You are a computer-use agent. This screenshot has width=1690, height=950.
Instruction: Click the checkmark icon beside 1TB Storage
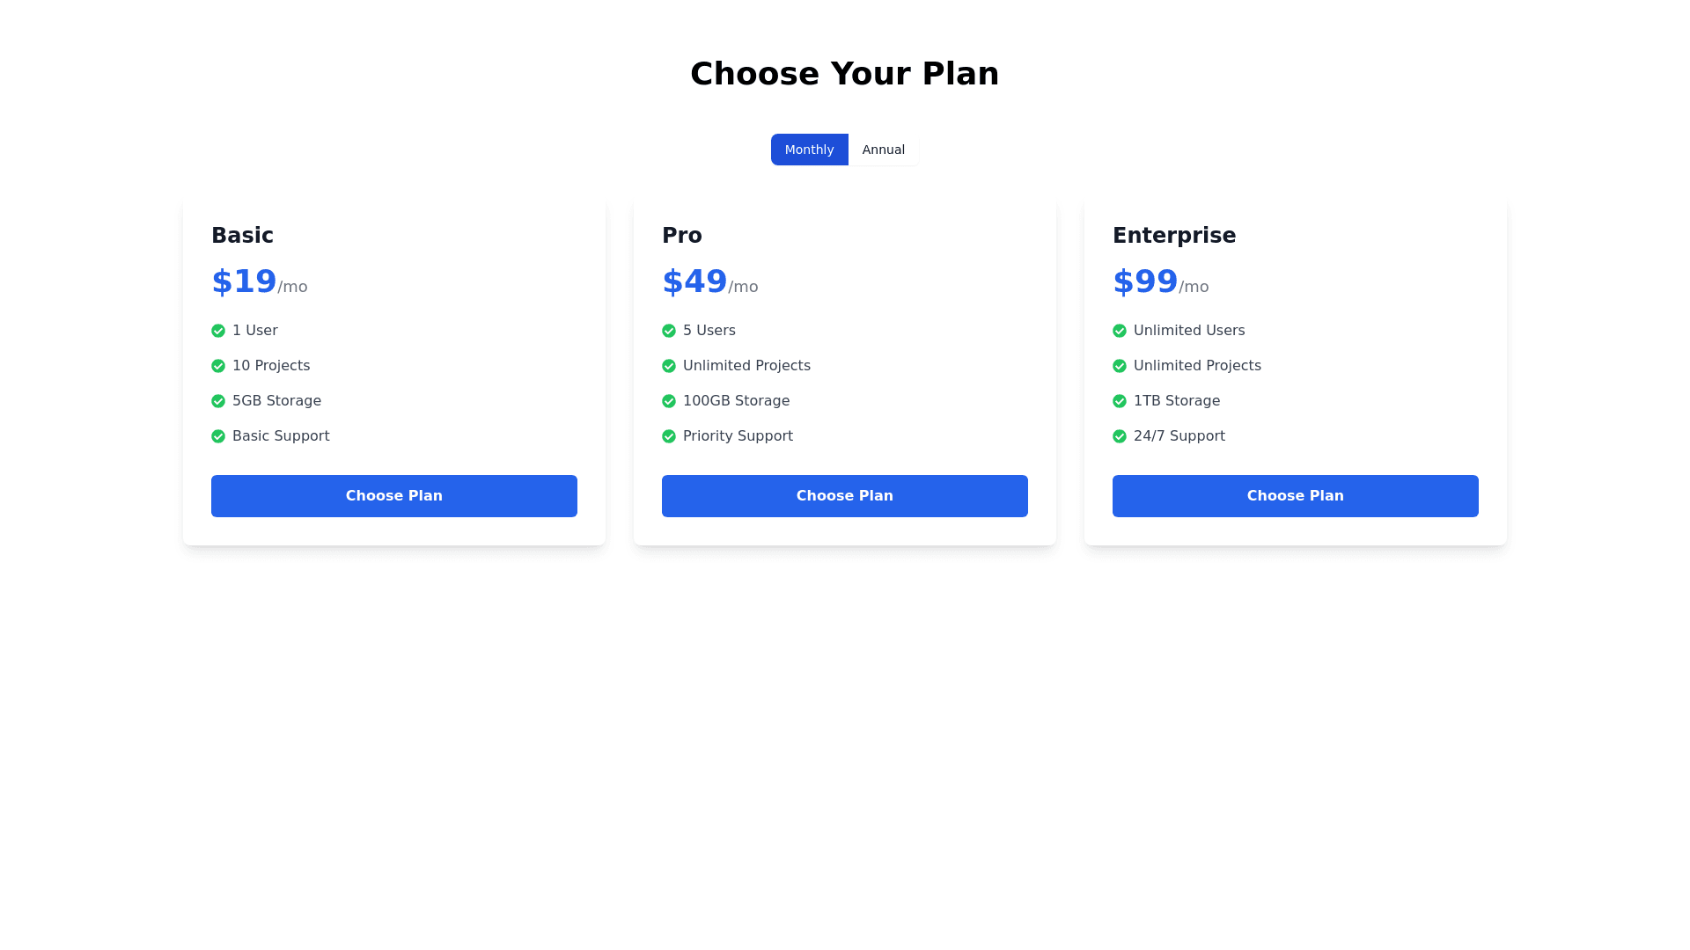[x=1120, y=401]
